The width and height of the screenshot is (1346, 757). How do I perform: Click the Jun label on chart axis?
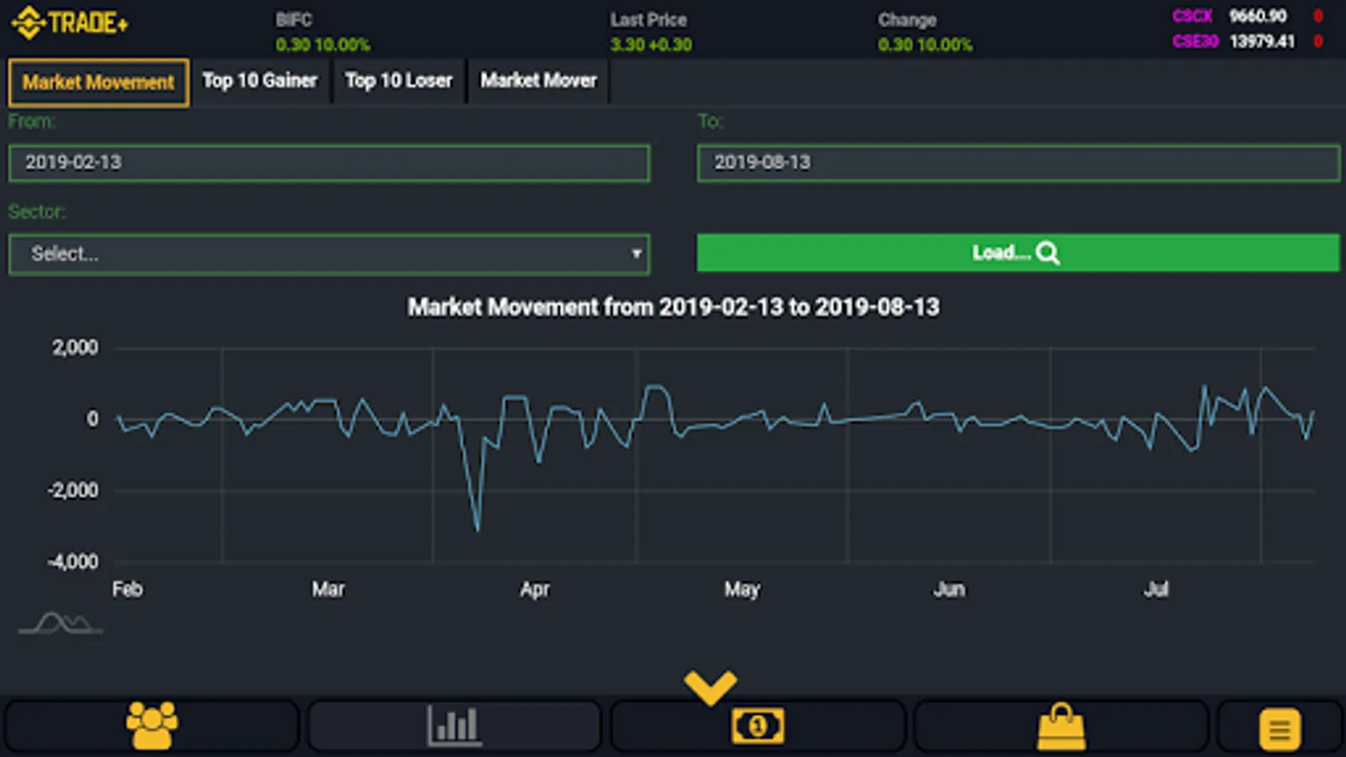(x=949, y=589)
